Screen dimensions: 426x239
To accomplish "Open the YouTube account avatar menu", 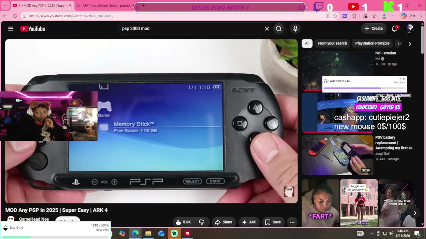I will pos(410,29).
